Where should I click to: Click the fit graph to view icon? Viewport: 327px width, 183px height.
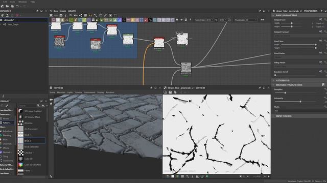(x=51, y=15)
